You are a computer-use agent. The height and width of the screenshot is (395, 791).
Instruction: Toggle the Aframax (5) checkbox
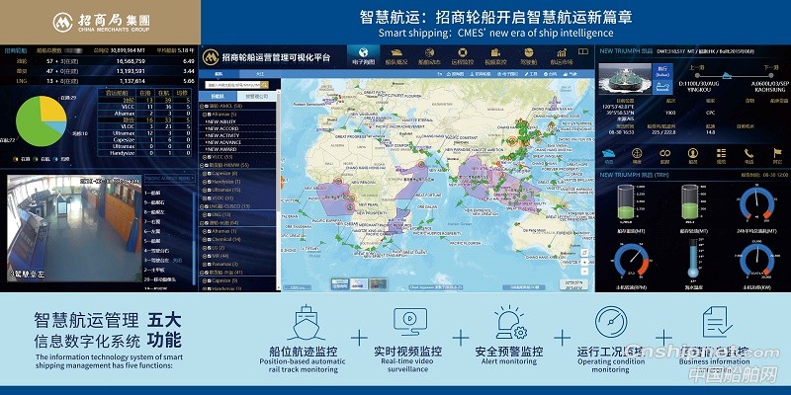[x=209, y=115]
